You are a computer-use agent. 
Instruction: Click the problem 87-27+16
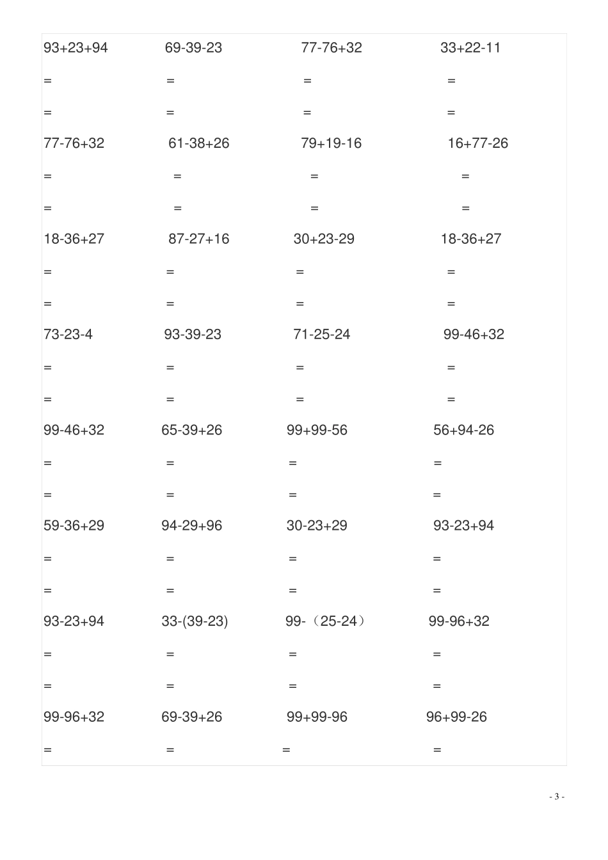[x=198, y=239]
